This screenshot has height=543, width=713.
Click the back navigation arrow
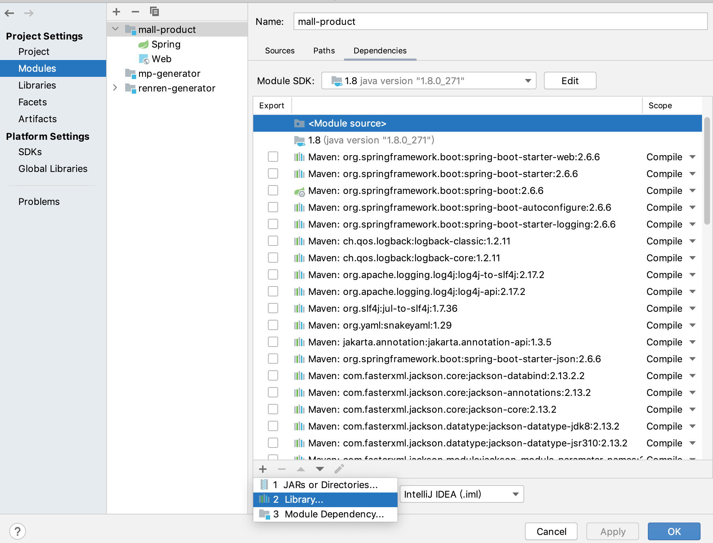10,14
